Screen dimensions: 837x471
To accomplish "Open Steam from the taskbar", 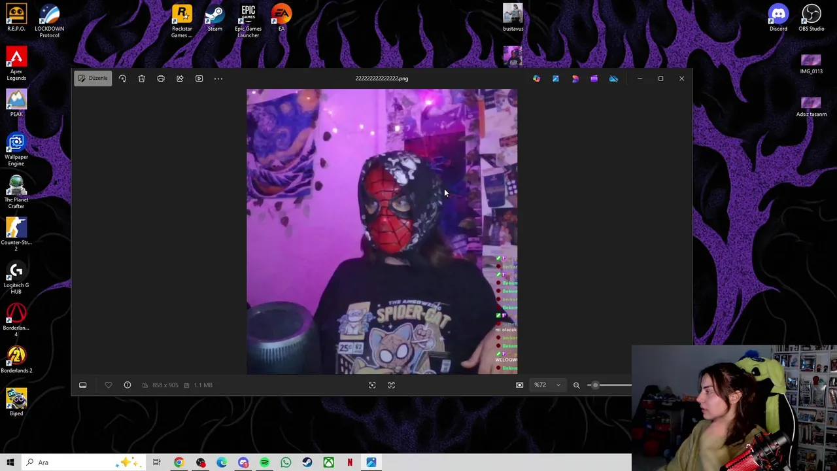I will (x=307, y=462).
